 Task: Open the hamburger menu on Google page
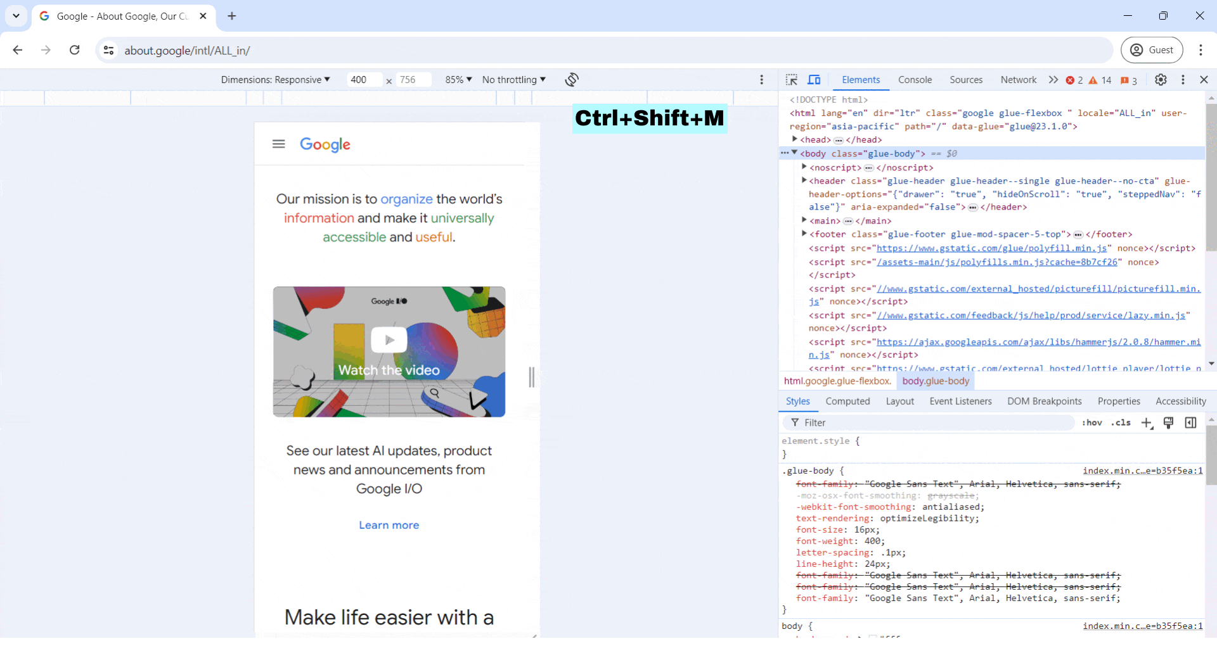pyautogui.click(x=278, y=144)
